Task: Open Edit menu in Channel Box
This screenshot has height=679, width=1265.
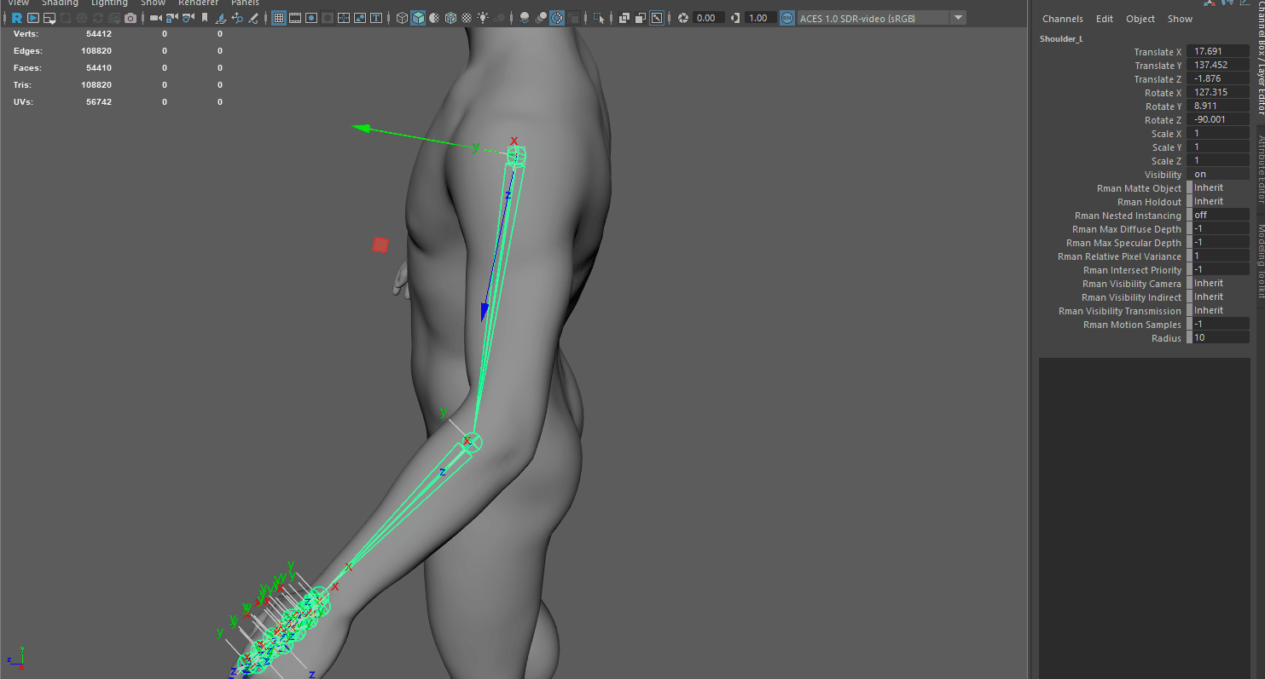Action: click(x=1105, y=19)
